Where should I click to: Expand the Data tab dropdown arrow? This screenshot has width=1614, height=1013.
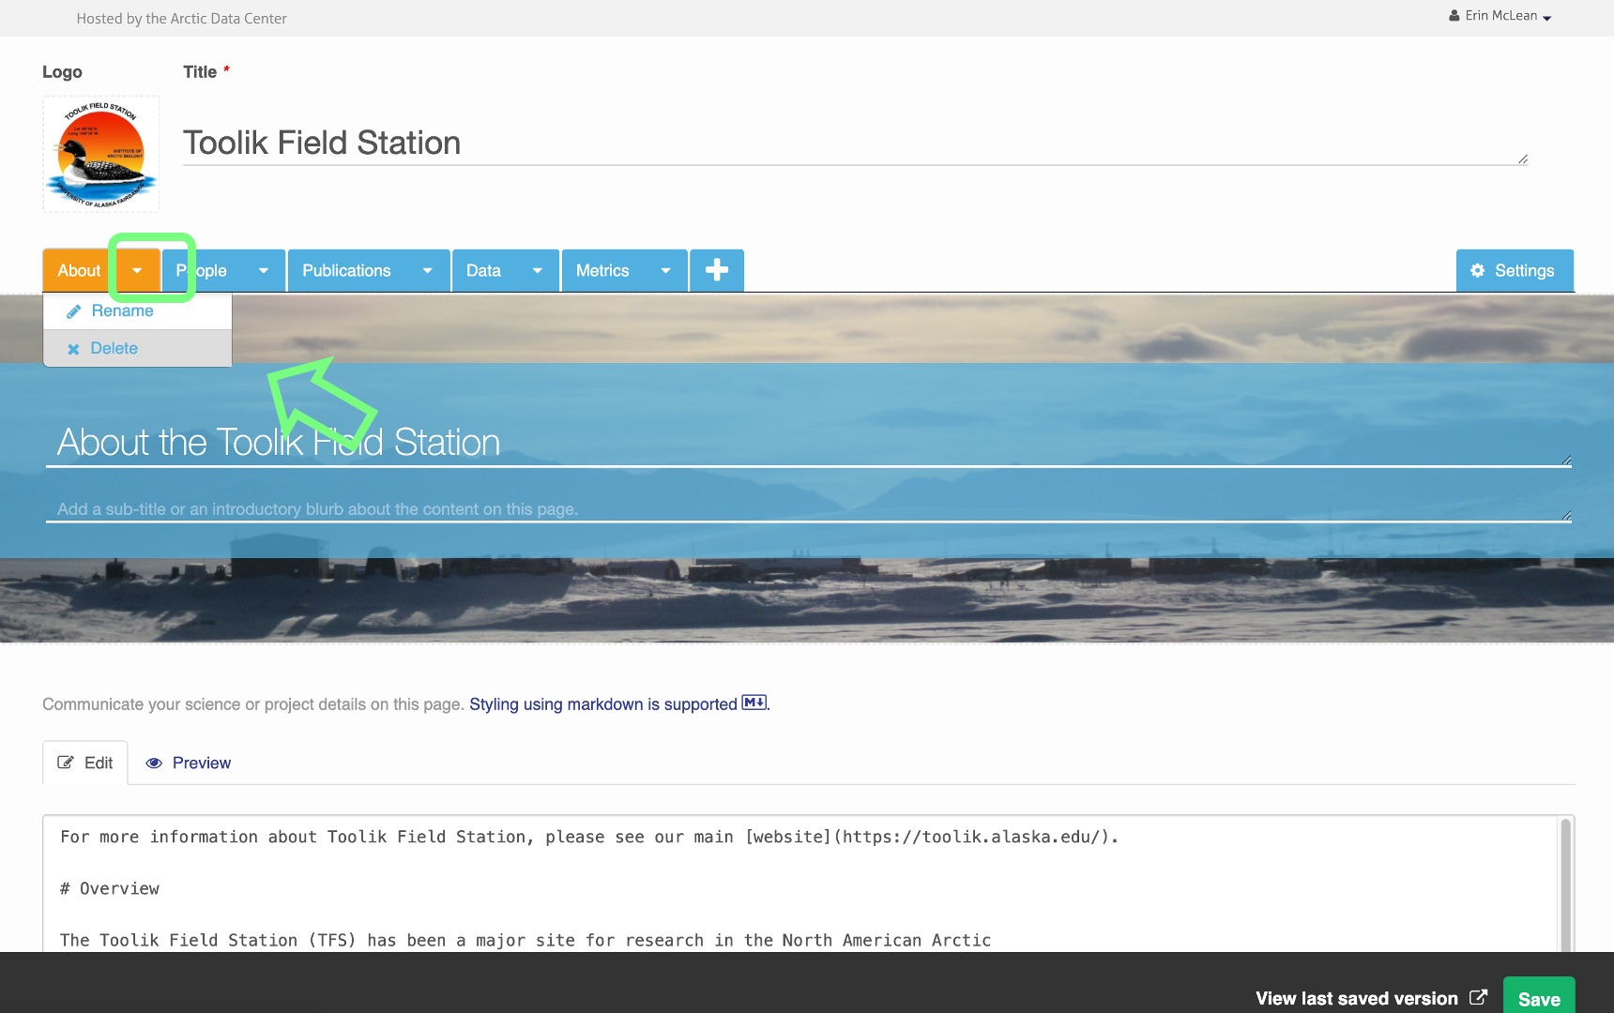click(538, 270)
